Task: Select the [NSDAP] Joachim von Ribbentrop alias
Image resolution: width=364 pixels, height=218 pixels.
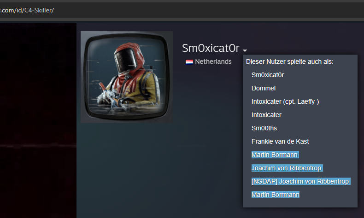Action: 301,181
